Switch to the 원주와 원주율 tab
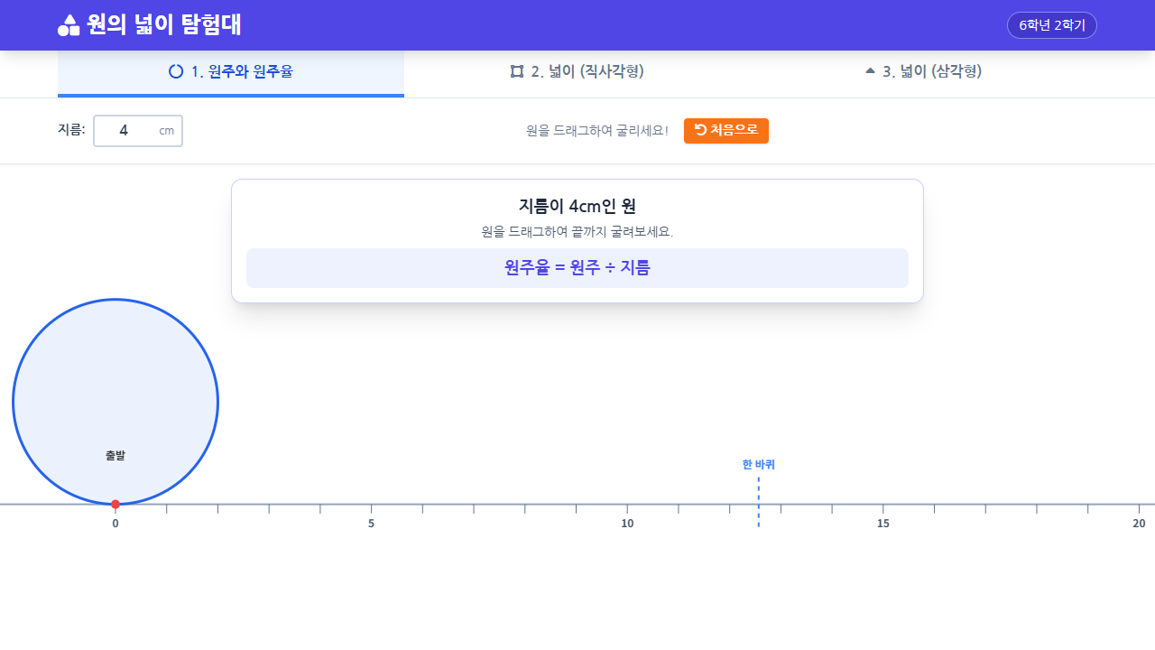Screen dimensions: 1155x650 click(231, 72)
